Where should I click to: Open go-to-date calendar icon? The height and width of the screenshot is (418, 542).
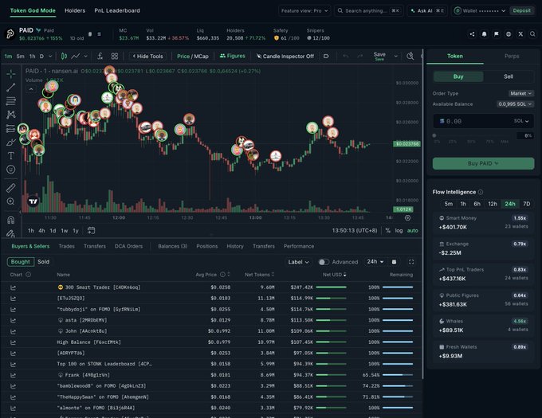pyautogui.click(x=91, y=230)
